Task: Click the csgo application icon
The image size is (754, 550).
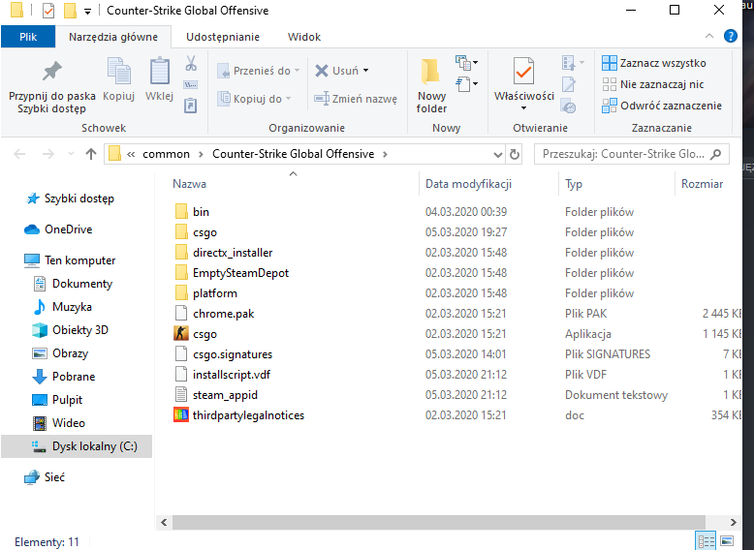Action: [x=181, y=333]
